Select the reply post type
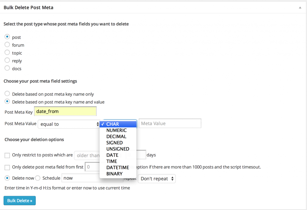This screenshot has height=210, width=307. tap(7, 60)
